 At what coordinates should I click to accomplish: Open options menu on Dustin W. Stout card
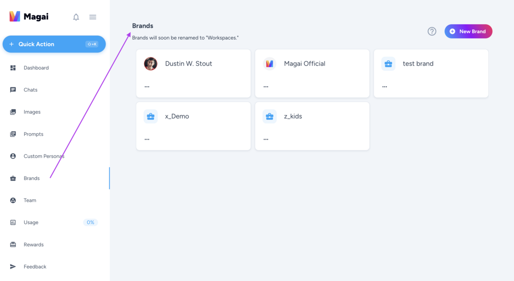pyautogui.click(x=147, y=87)
